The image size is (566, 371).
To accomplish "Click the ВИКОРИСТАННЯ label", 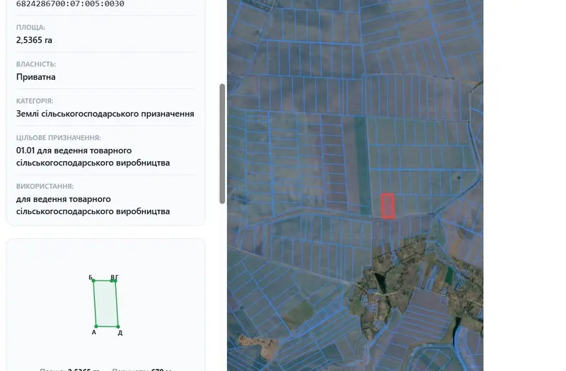I will pos(45,187).
